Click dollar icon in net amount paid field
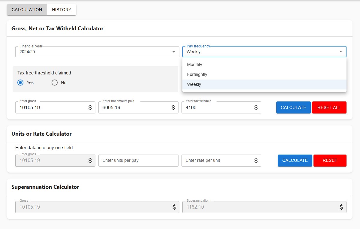 [x=173, y=107]
